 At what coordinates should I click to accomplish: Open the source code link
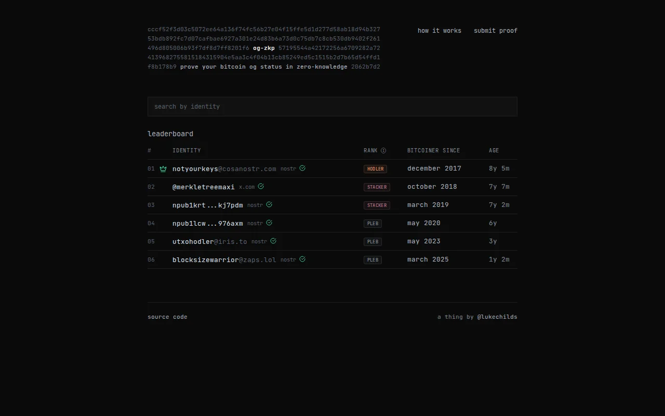(167, 317)
